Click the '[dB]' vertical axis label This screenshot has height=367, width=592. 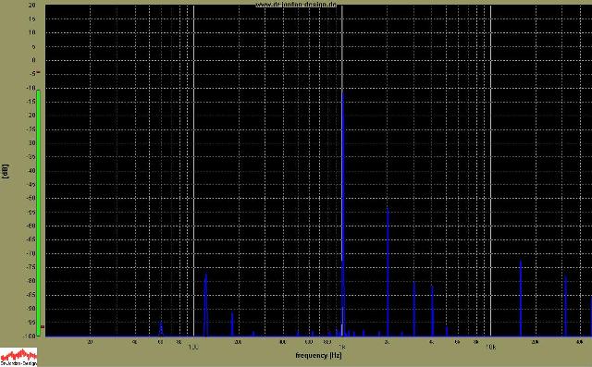(6, 171)
